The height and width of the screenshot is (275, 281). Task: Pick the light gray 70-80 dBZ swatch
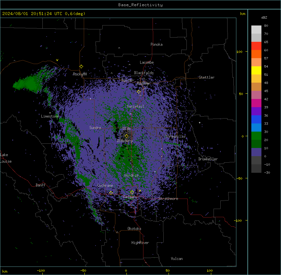256,30
